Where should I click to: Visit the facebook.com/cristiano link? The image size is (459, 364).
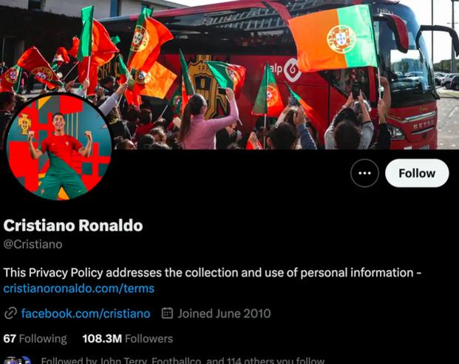(86, 314)
